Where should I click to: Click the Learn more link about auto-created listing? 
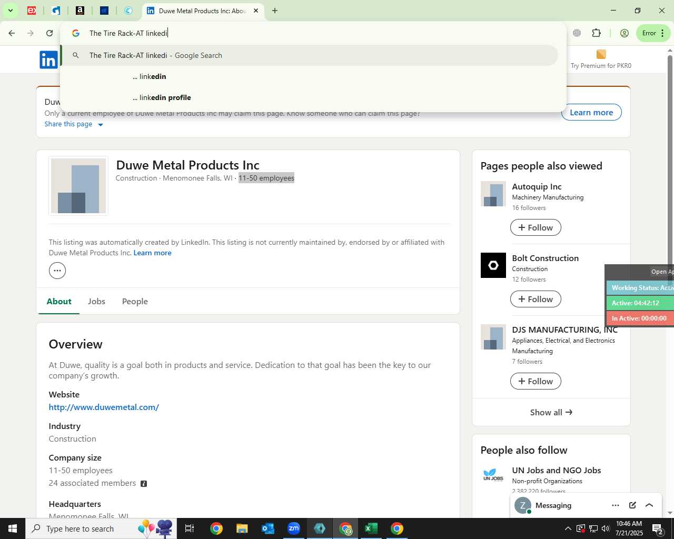tap(152, 253)
